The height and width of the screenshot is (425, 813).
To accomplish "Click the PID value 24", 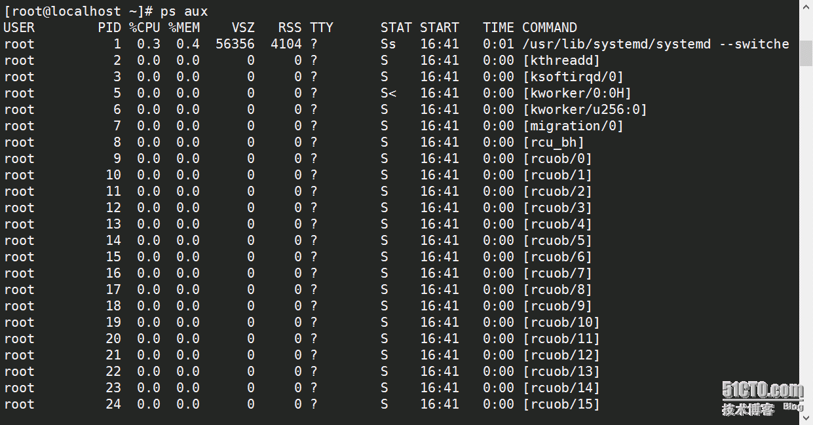I will coord(113,404).
